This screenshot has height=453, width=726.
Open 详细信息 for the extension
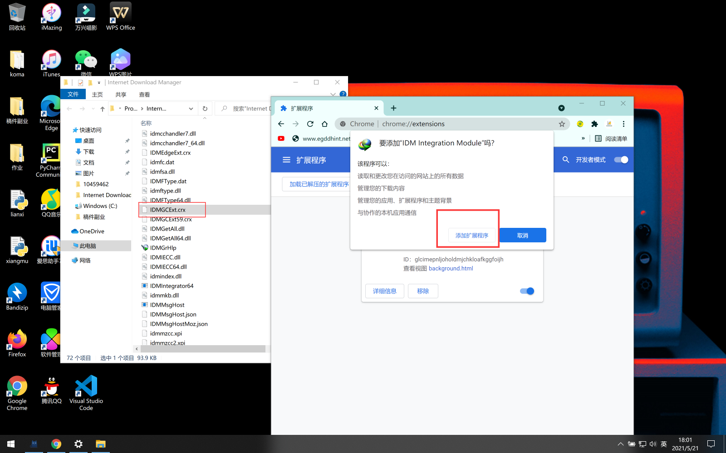[385, 291]
